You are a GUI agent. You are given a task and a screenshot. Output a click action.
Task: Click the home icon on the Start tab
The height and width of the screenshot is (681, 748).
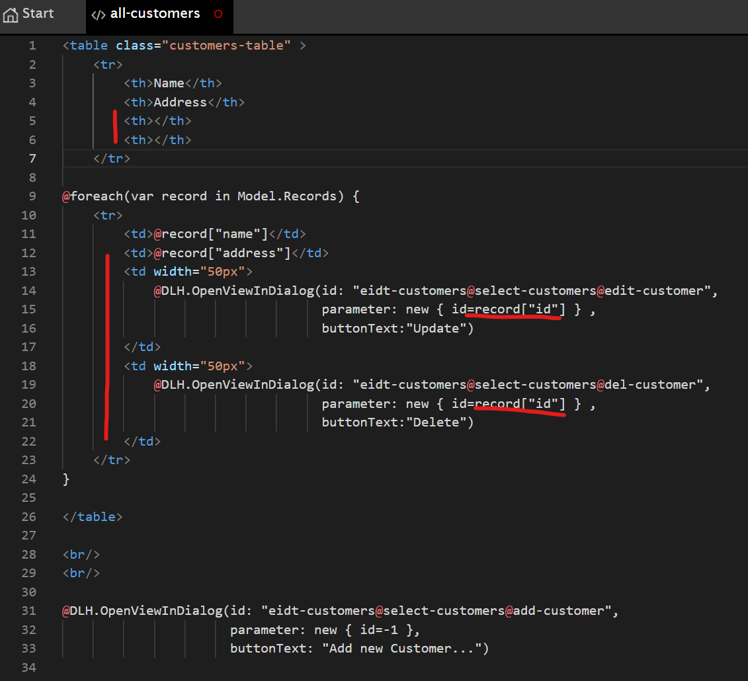coord(11,15)
